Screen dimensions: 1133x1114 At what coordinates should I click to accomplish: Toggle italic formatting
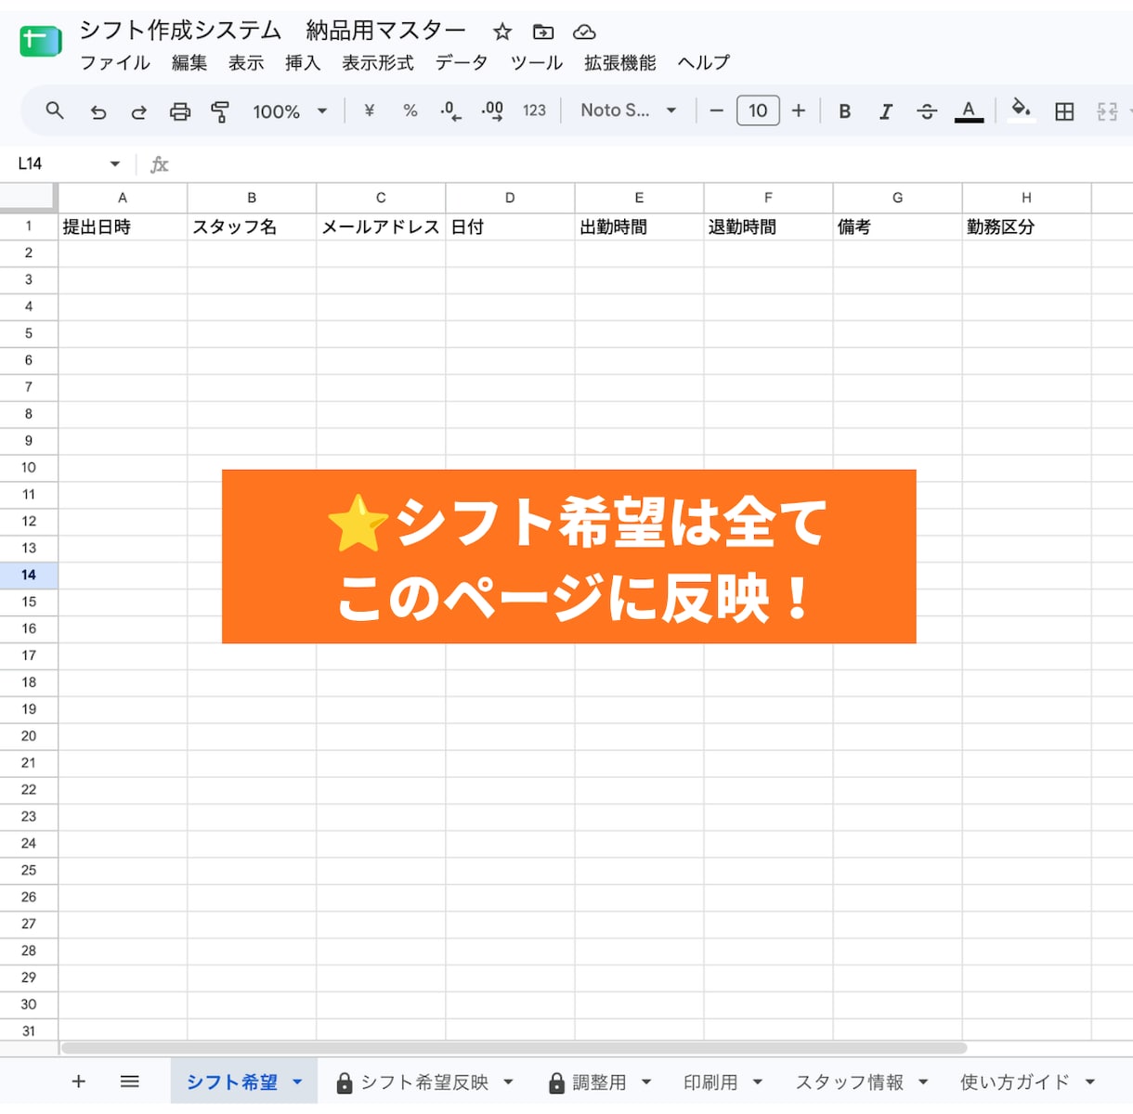point(886,111)
